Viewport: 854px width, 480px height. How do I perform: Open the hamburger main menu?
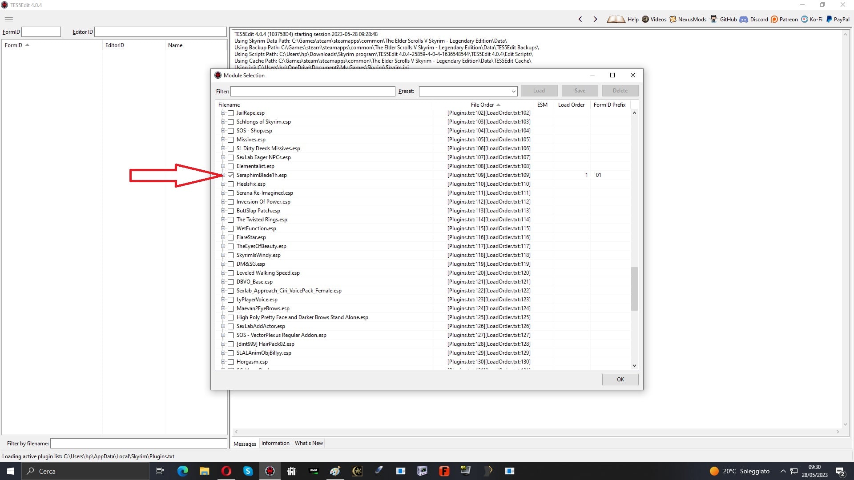point(9,19)
